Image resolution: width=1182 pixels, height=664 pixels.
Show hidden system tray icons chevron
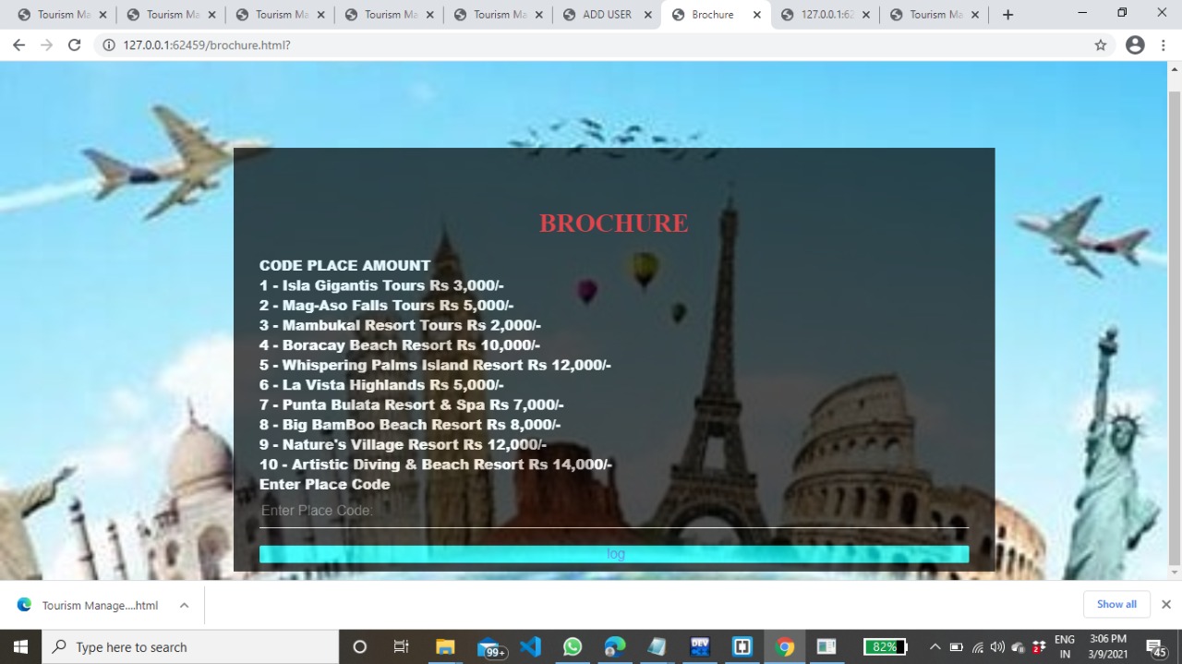point(935,646)
